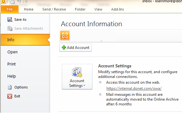Click Send/Receive All Folders quick access icon
182x122 pixels.
click(x=12, y=2)
